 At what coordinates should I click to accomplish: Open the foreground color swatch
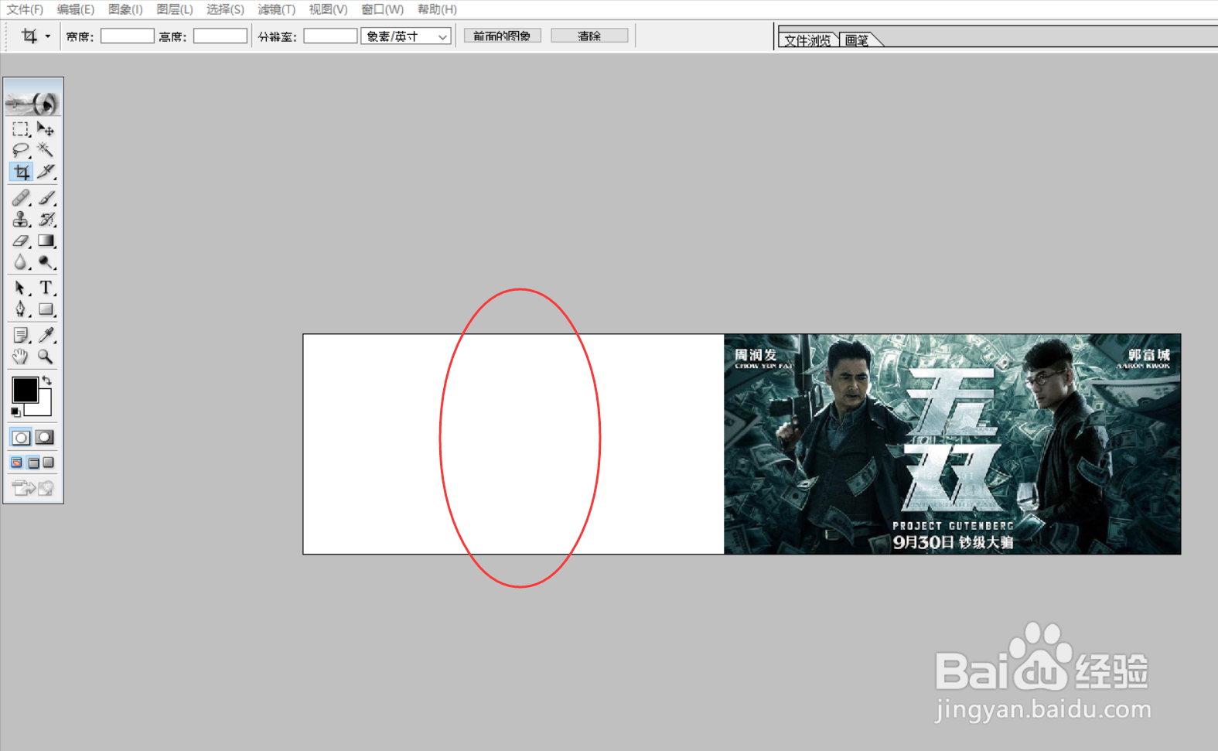(x=25, y=389)
